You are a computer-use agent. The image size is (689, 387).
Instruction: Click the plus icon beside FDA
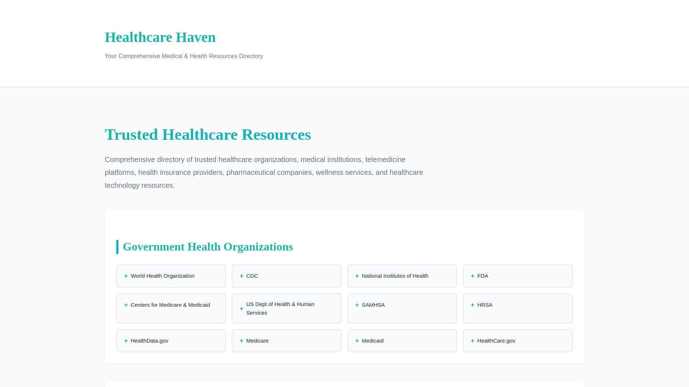(473, 276)
